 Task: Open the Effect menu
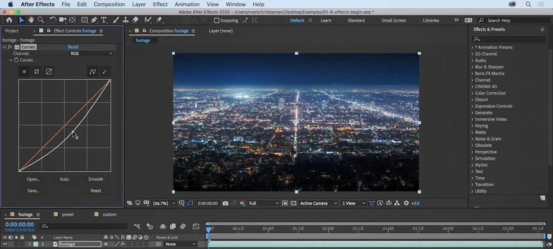(x=160, y=4)
